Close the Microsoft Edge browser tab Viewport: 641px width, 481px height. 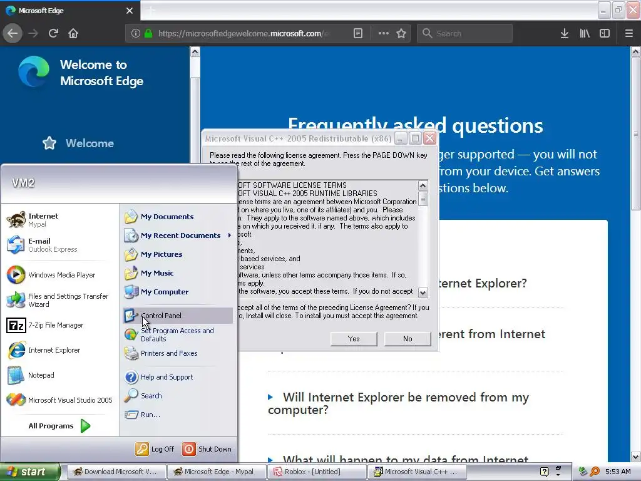[x=130, y=11]
